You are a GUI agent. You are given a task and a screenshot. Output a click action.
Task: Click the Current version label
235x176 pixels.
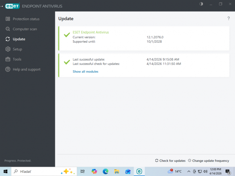[84, 37]
